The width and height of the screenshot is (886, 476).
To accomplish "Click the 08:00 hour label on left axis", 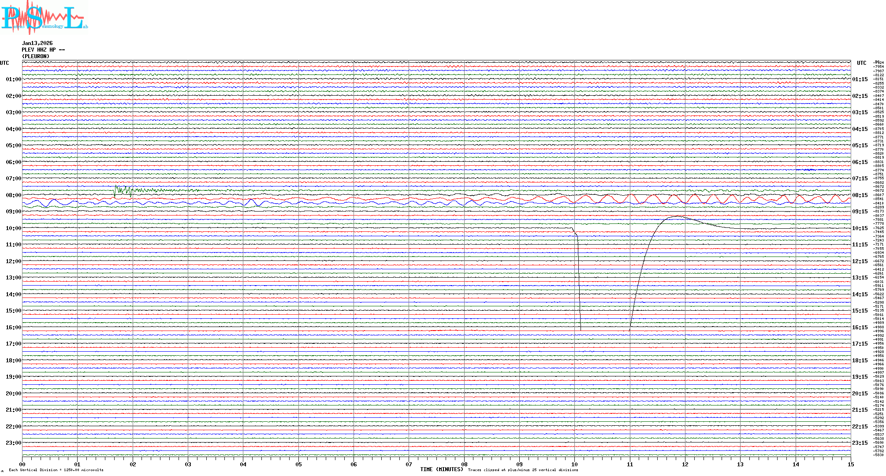I will [13, 195].
